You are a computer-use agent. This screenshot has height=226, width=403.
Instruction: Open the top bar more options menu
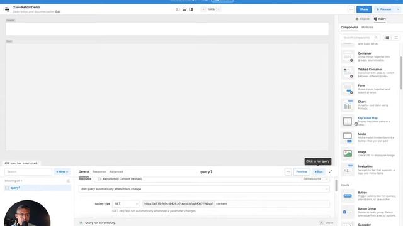tap(351, 9)
